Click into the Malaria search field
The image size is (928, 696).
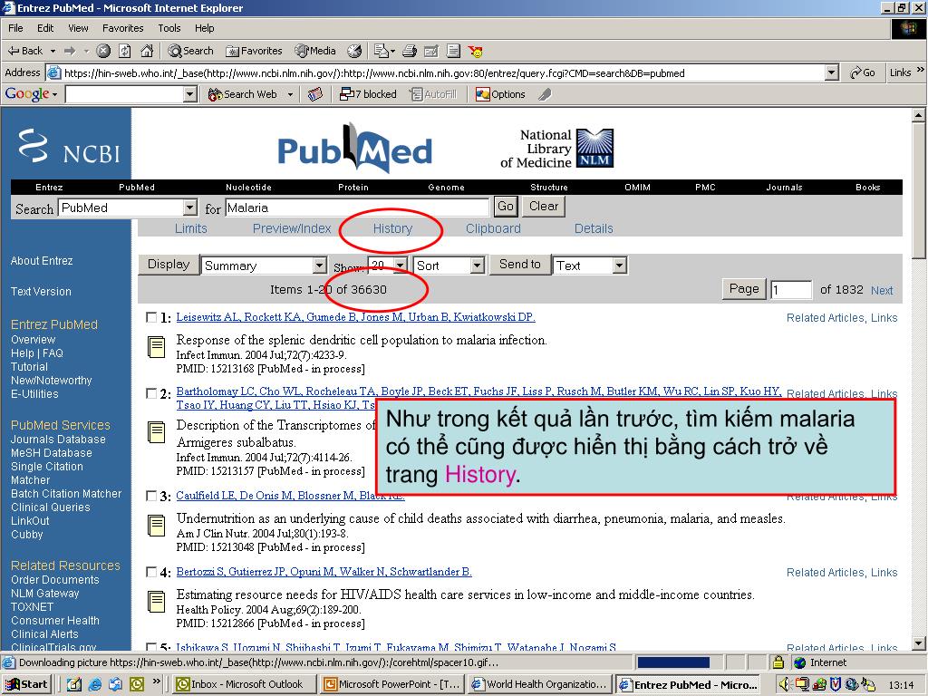tap(357, 208)
